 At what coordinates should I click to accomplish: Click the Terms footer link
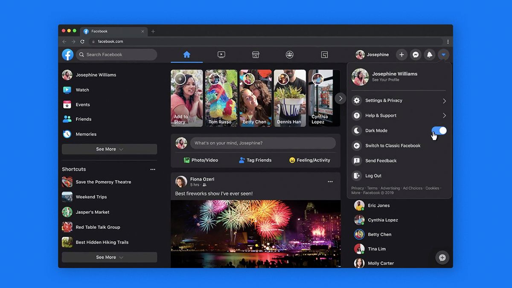[372, 188]
